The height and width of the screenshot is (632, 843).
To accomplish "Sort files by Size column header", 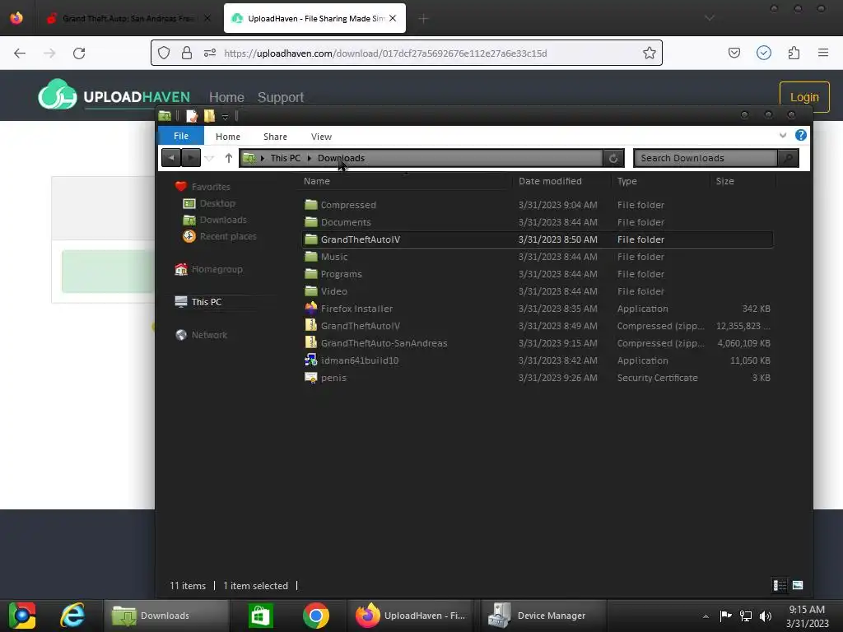I will click(x=724, y=181).
